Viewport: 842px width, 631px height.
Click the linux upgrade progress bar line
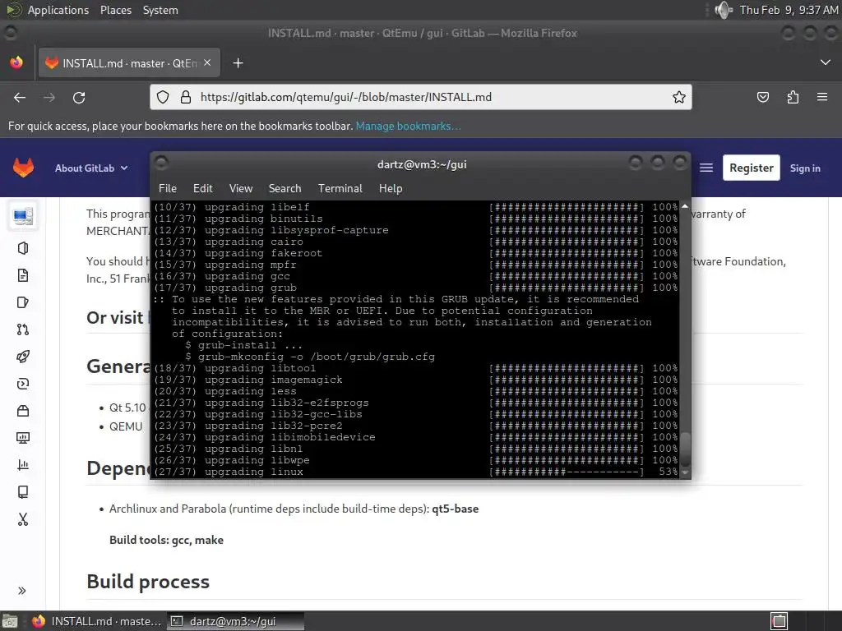[415, 472]
